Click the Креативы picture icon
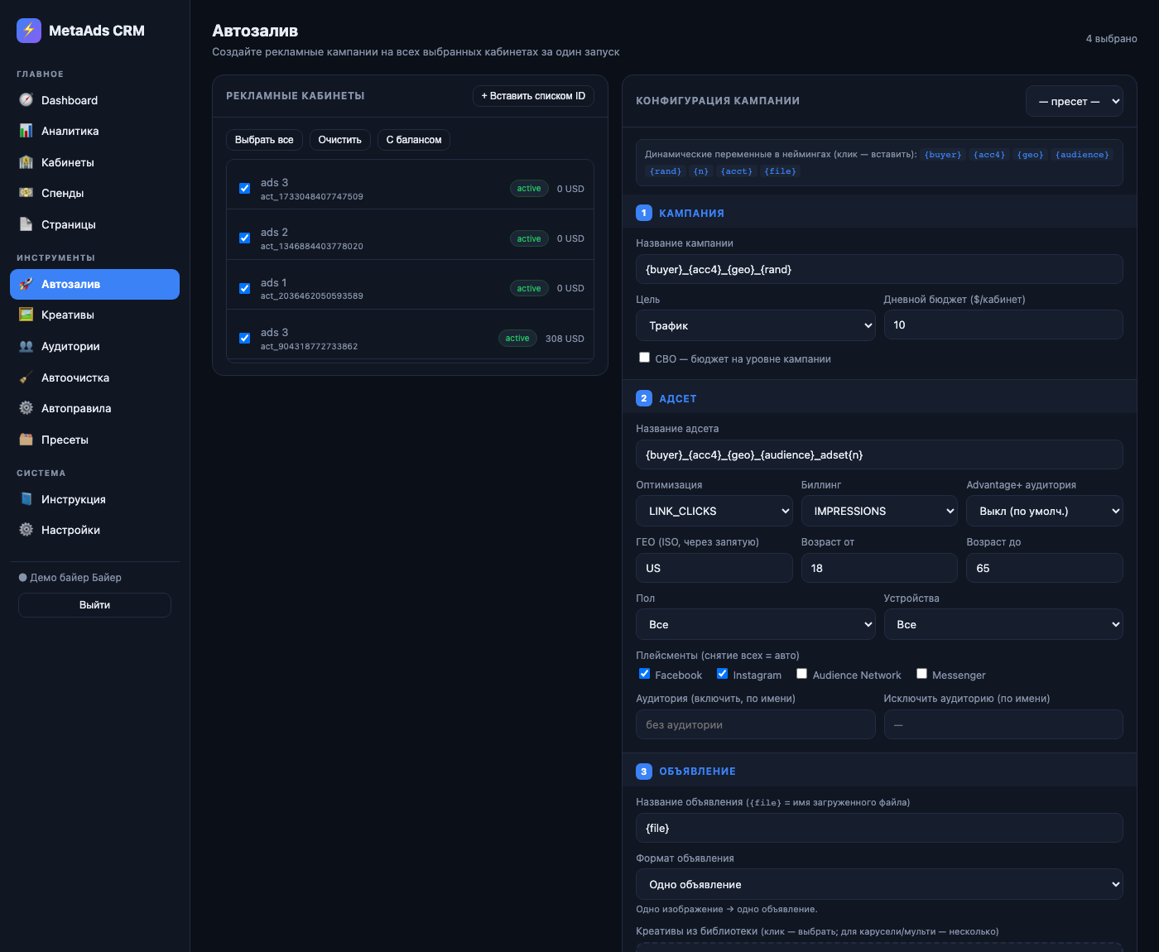This screenshot has width=1159, height=952. click(x=26, y=315)
